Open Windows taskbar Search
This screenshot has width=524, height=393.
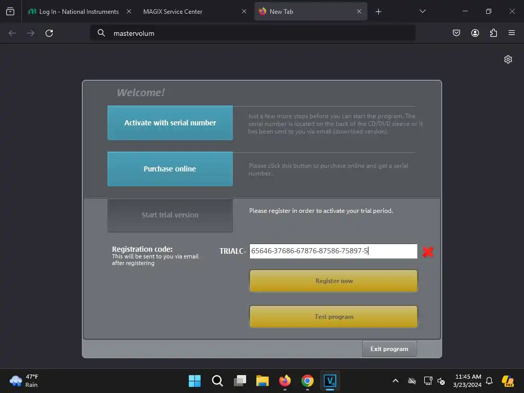click(x=217, y=381)
